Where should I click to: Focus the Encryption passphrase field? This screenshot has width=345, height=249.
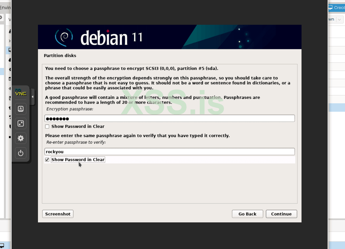[x=169, y=119]
